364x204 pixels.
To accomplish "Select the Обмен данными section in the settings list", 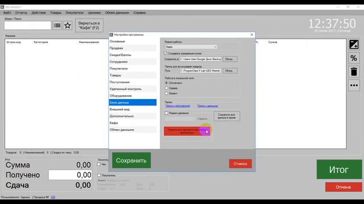I will coord(133,130).
